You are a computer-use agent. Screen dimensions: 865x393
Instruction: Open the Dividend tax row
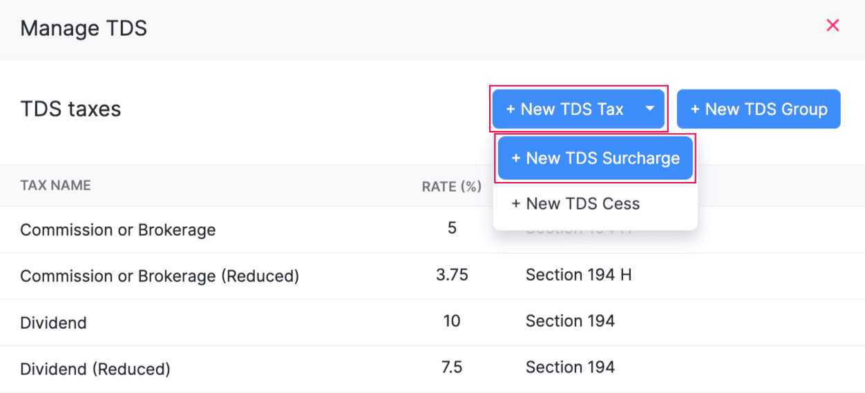53,323
